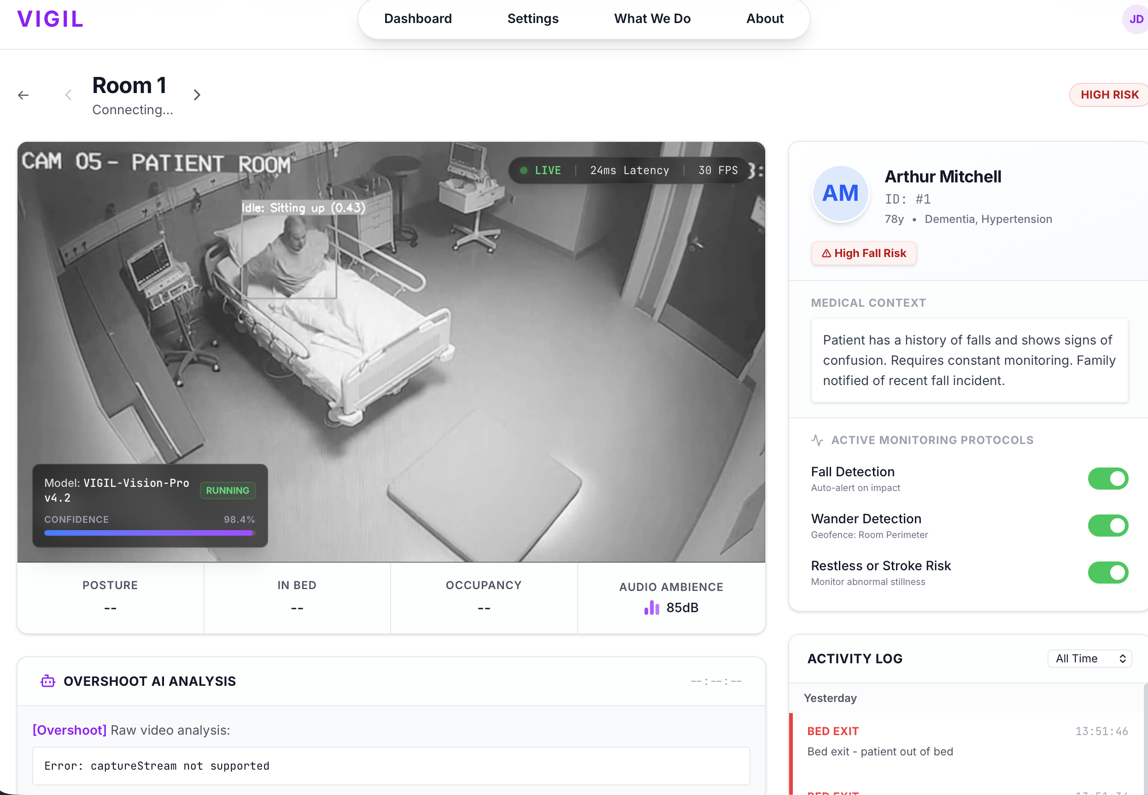Click the monitoring protocols pulse icon
Viewport: 1148px width, 795px height.
817,440
